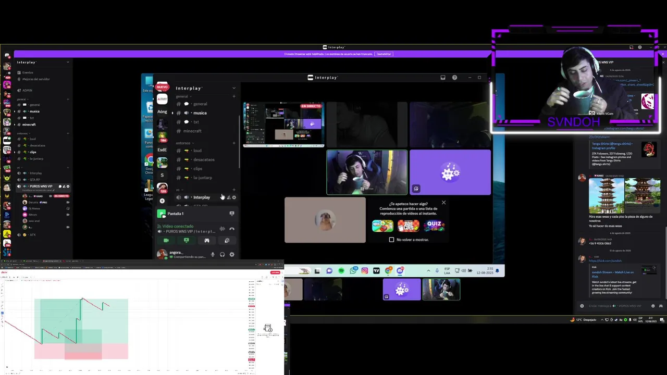Open the NUEVO server icon in shared screen
Screen dimensions: 667x375
point(162,87)
